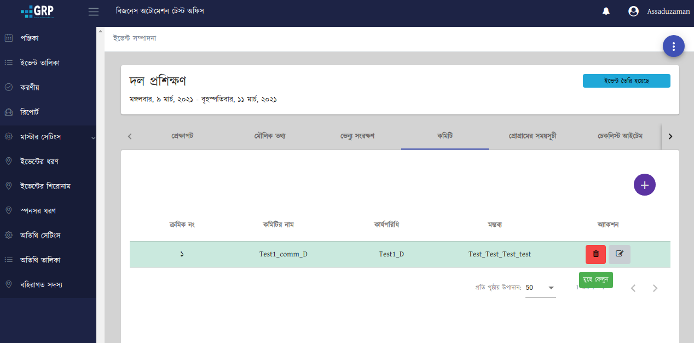
Task: Switch to the প্রেক্ষাপট tab
Action: tap(182, 136)
